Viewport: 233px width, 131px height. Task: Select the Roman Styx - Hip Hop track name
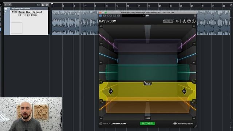(30, 12)
